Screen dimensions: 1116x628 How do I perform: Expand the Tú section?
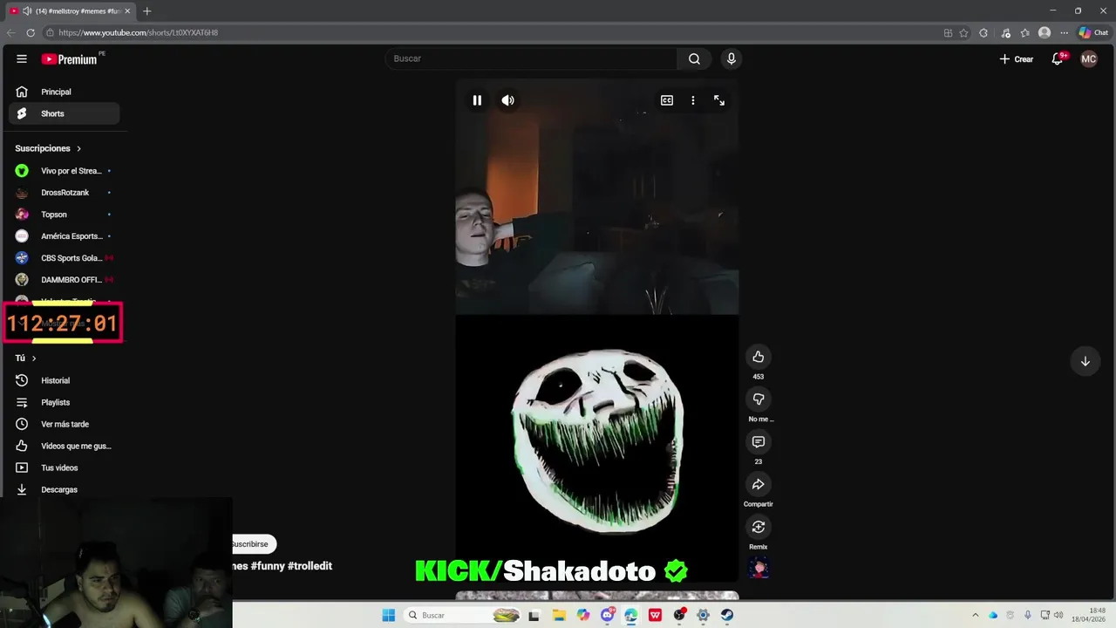[x=26, y=358]
